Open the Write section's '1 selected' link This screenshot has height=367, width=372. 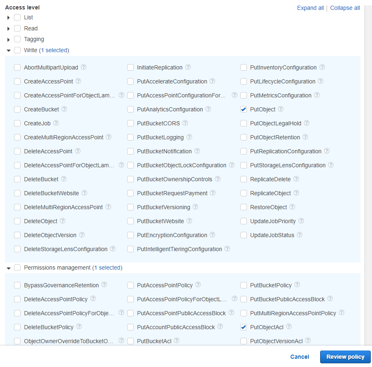55,50
